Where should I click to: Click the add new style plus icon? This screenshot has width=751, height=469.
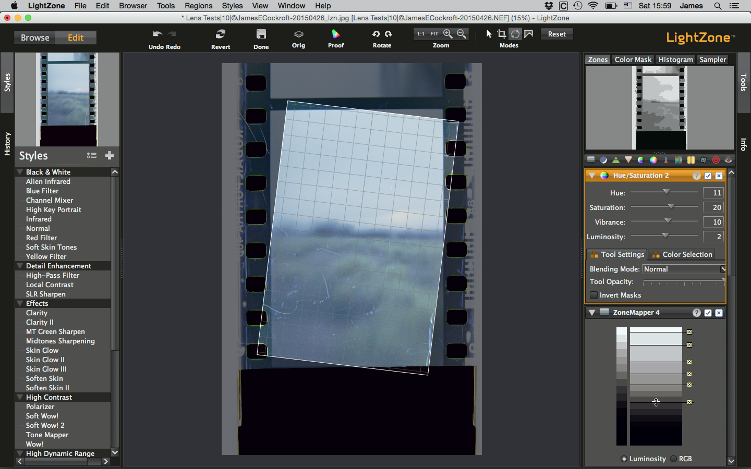pos(109,155)
